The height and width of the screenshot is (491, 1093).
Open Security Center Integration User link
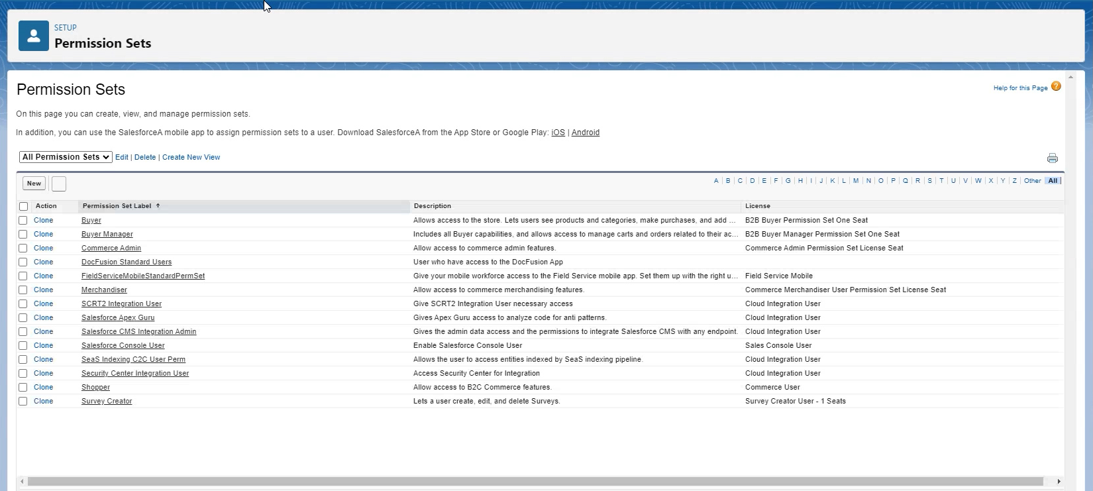[x=135, y=373]
